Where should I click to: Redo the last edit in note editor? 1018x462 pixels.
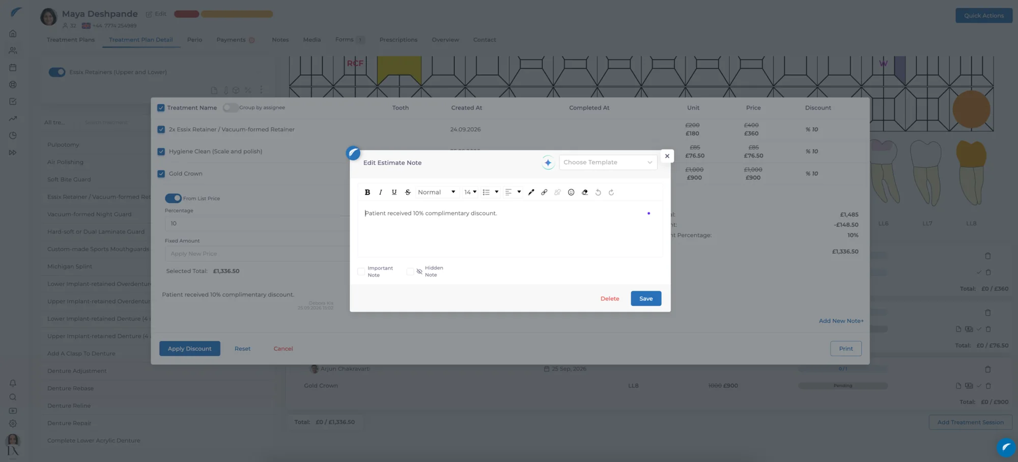point(611,192)
